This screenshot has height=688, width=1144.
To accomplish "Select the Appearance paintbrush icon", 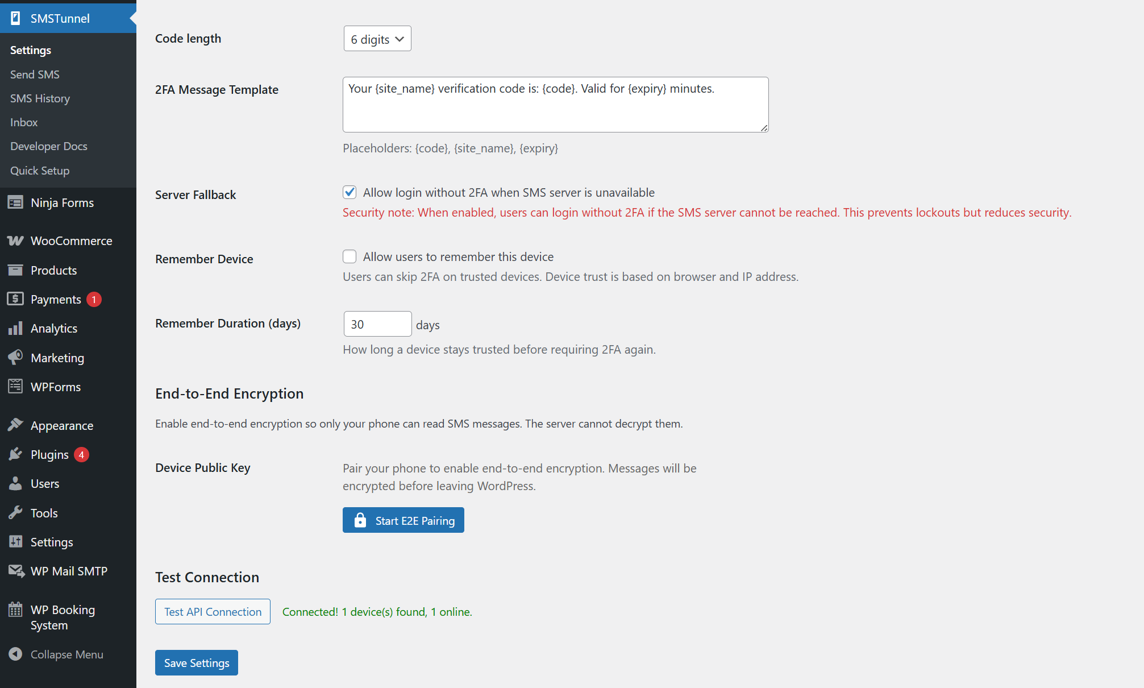I will tap(16, 425).
